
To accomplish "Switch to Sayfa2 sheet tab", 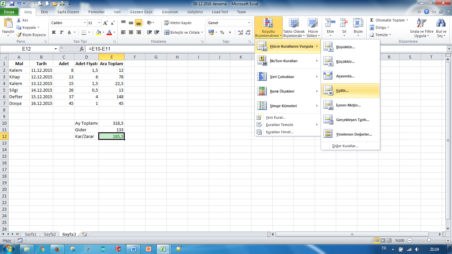I will point(50,234).
